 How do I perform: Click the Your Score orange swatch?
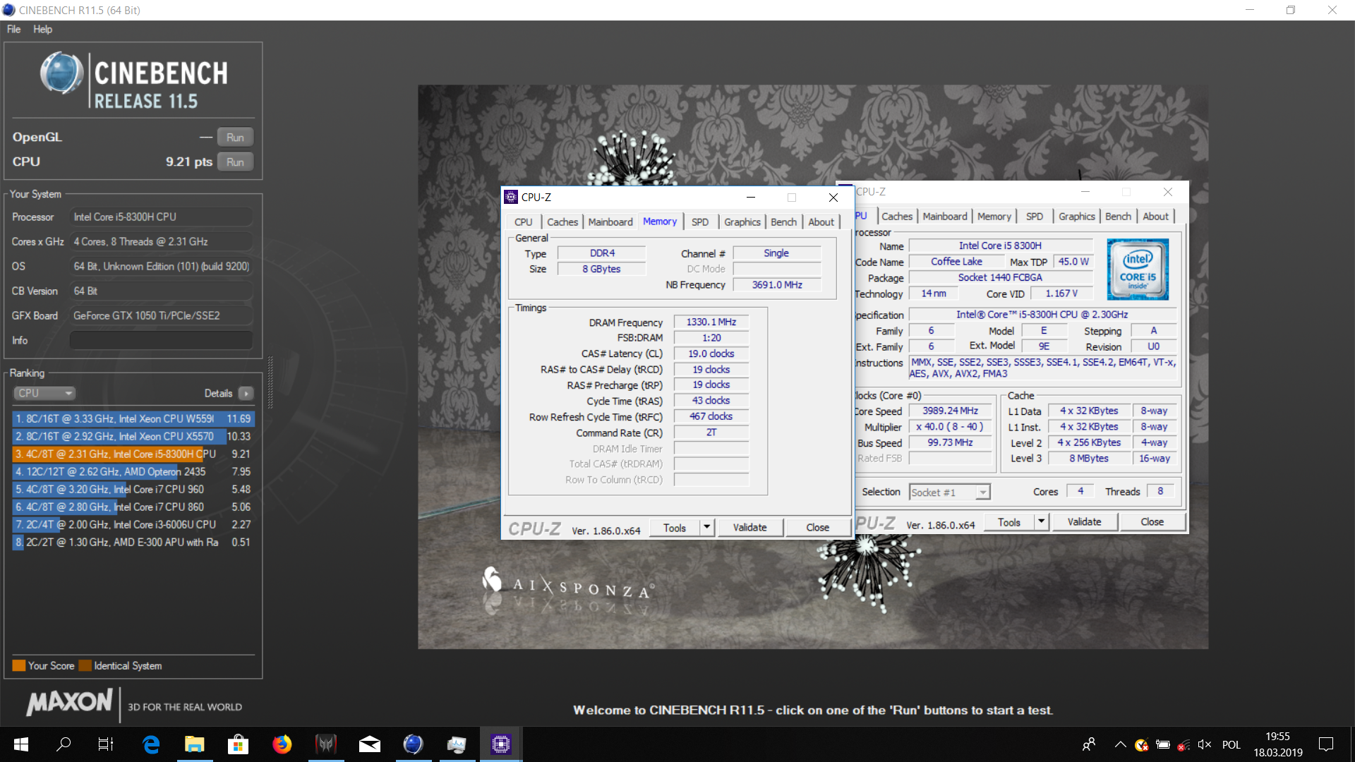tap(19, 665)
